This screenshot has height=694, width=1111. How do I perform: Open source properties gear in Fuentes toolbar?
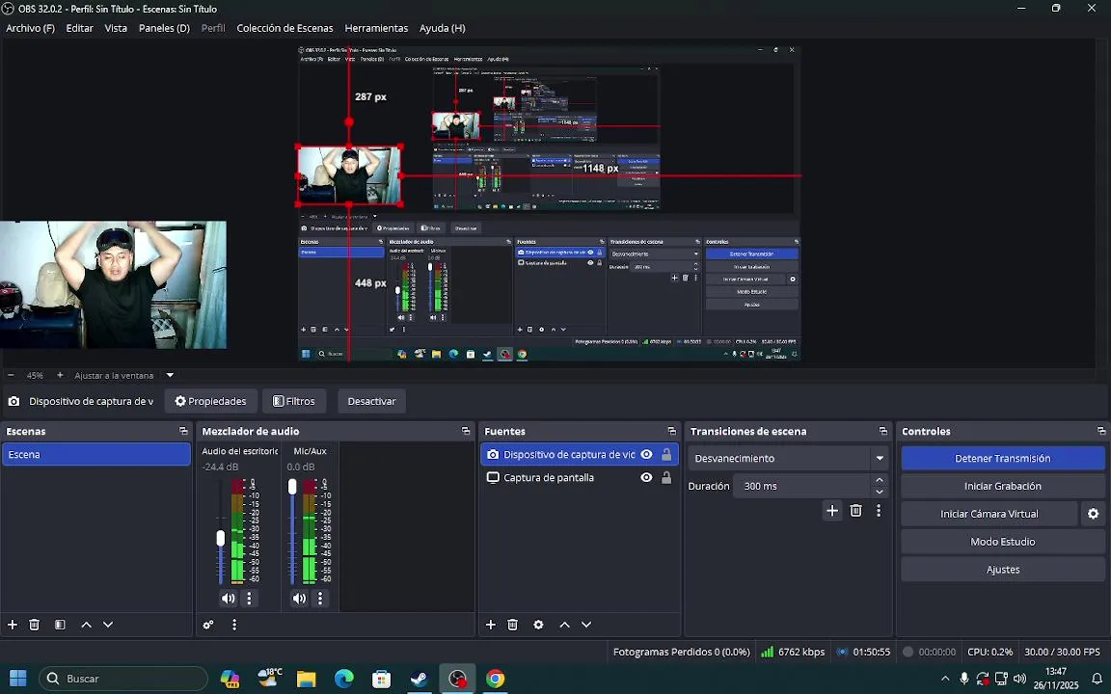(538, 625)
